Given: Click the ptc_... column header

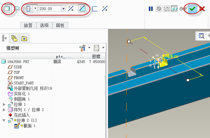Looking at the screenshot, I should click(64, 56).
